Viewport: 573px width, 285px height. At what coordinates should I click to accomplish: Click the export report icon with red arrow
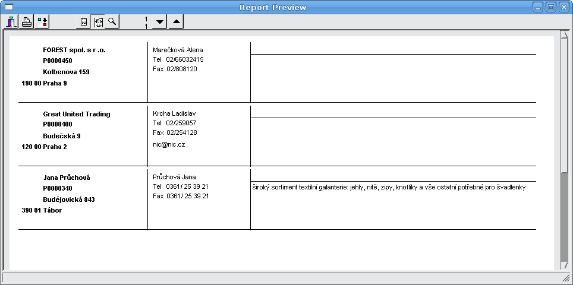(x=42, y=22)
